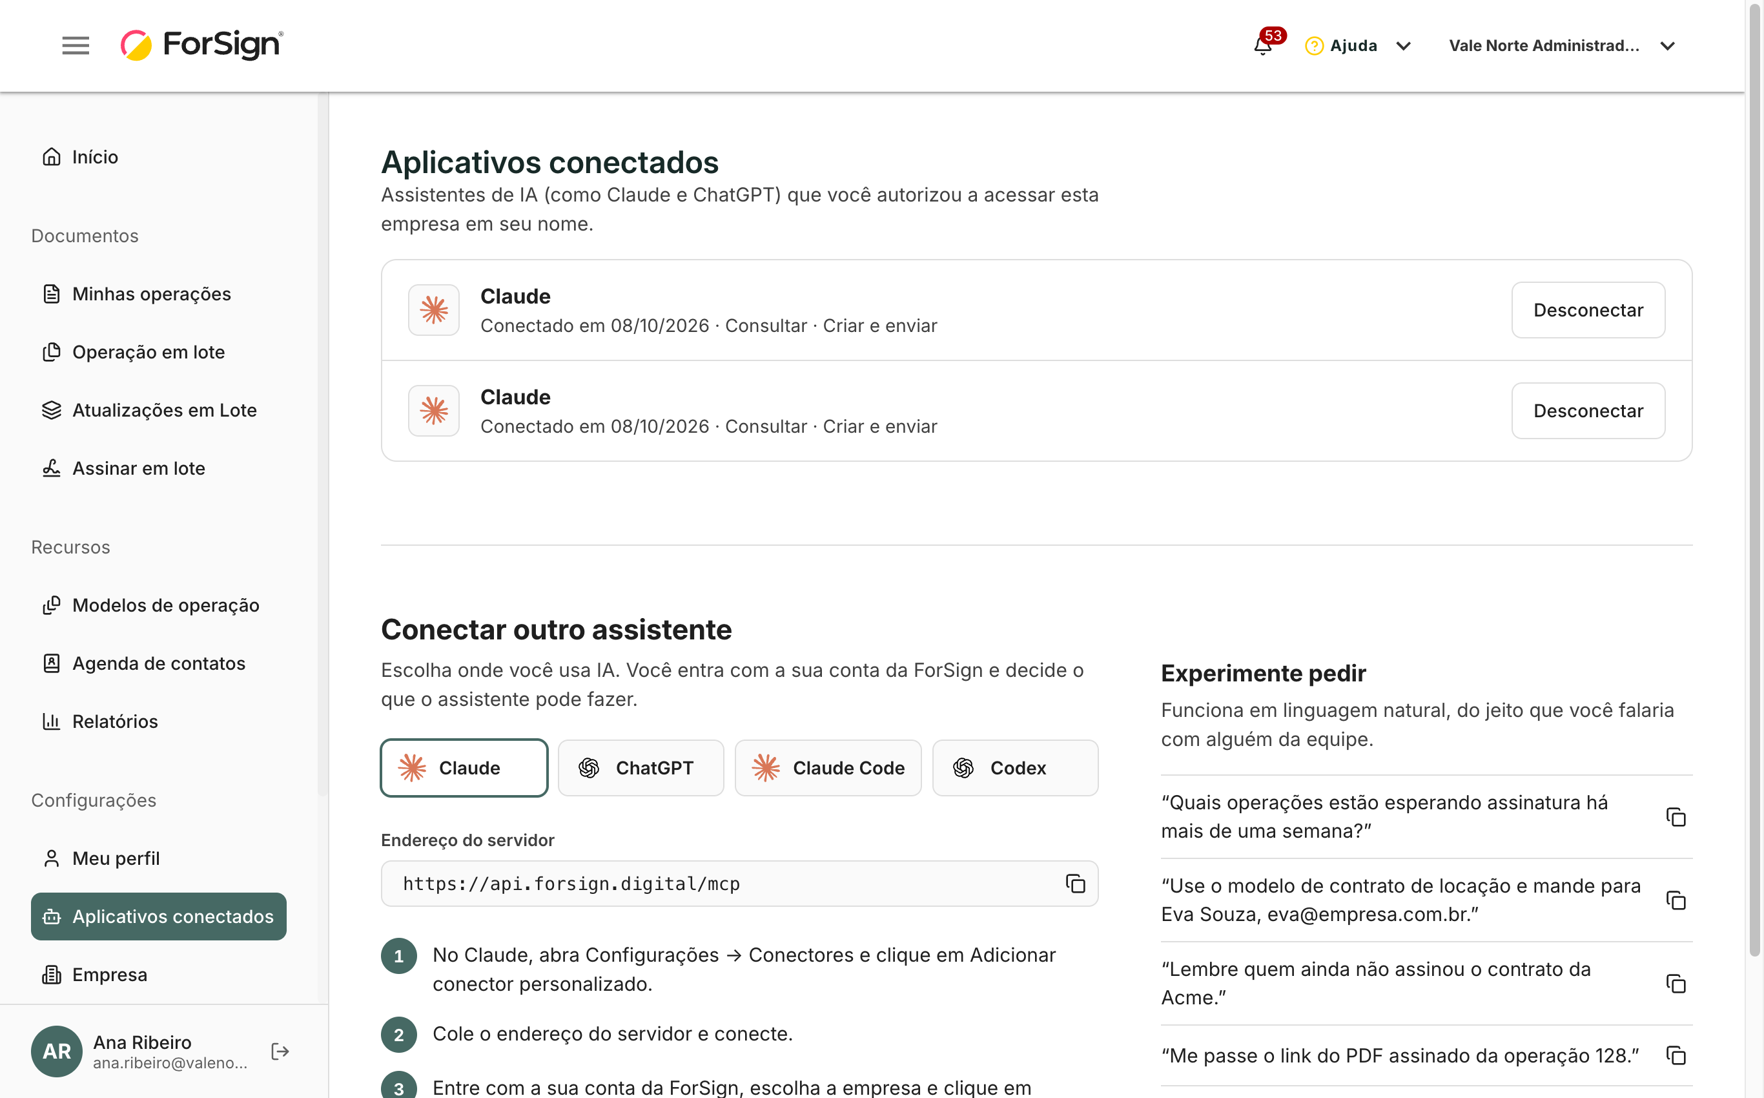Click the "Aplicativos conectados" page heading
1764x1098 pixels.
coord(549,162)
